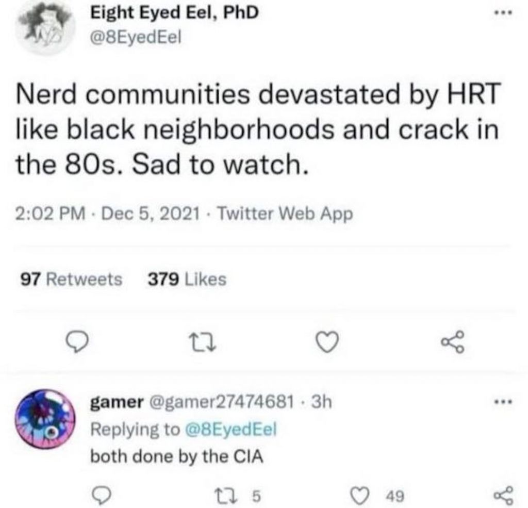528x508 pixels.
Task: View the 379 Likes list
Action: pos(187,279)
